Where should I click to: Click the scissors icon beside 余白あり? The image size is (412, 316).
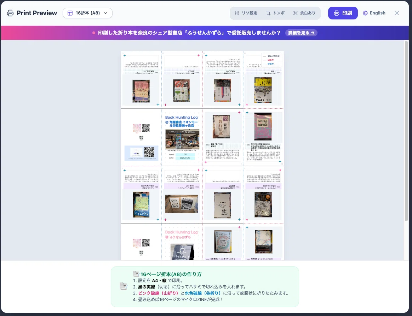(296, 13)
